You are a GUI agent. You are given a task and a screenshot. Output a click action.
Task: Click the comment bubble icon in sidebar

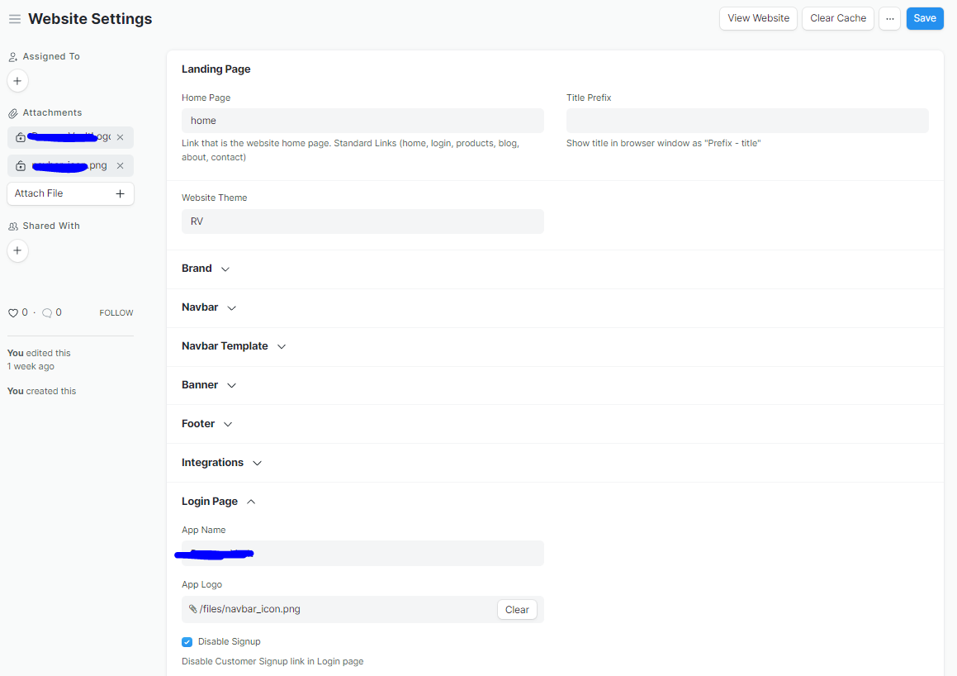(47, 313)
